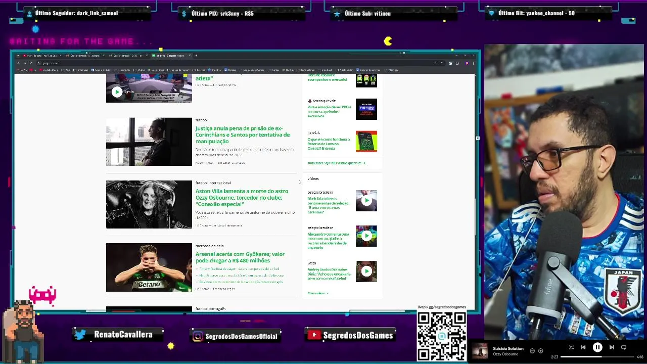
Task: Open the Ozzy Osbourne article photo
Action: click(149, 204)
